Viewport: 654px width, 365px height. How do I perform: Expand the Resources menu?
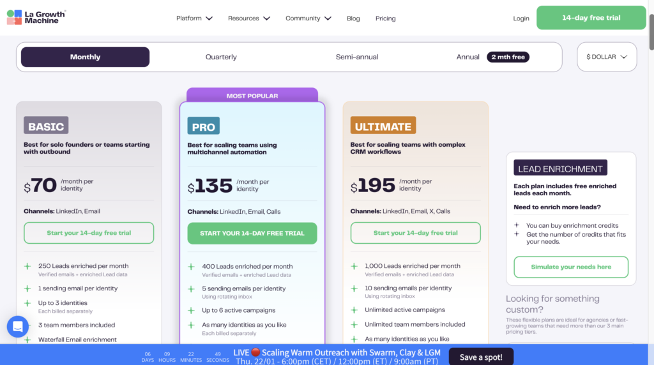click(x=249, y=19)
